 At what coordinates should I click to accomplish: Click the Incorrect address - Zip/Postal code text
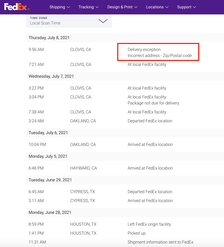click(160, 56)
